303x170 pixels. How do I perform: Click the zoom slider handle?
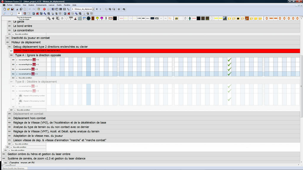coord(12,14)
